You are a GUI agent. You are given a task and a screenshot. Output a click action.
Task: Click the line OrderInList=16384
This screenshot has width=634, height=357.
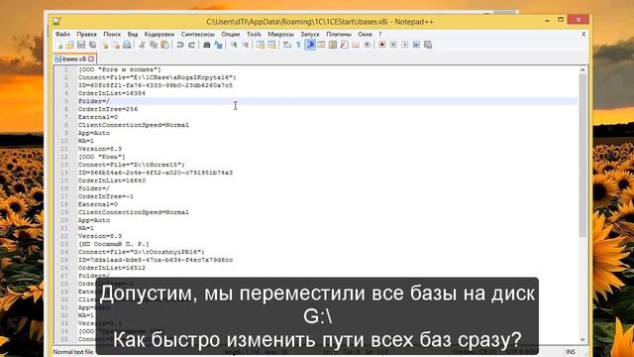112,93
